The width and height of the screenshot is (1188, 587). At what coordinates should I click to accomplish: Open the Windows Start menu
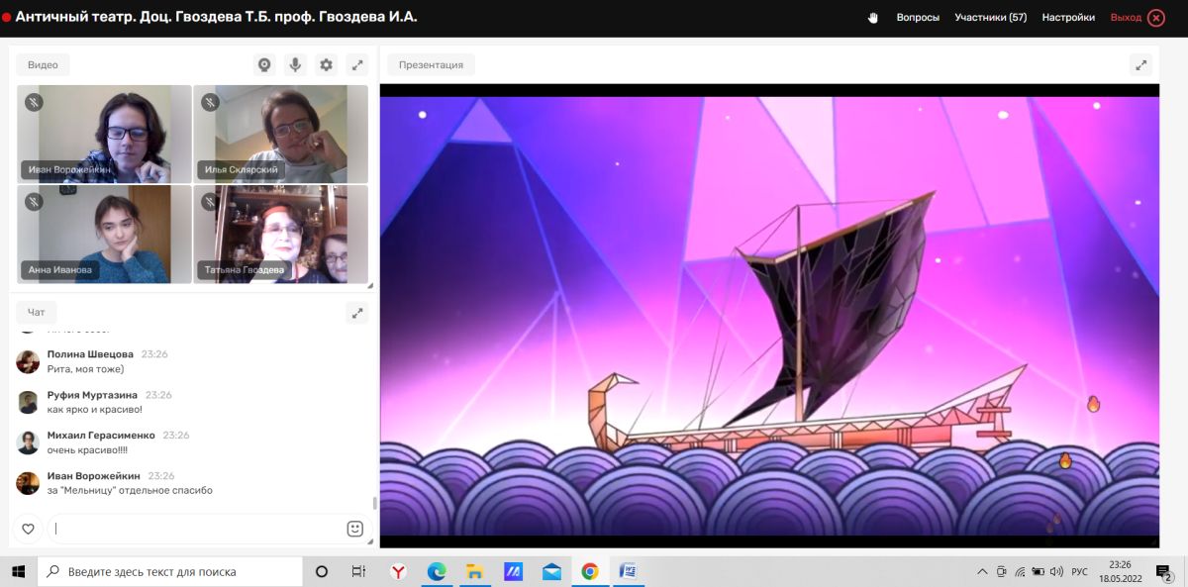pyautogui.click(x=18, y=571)
